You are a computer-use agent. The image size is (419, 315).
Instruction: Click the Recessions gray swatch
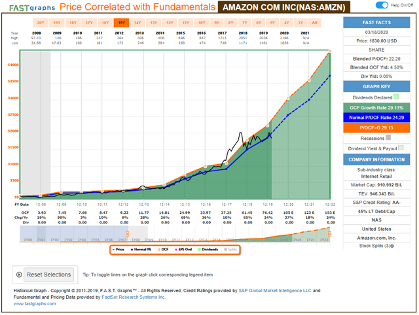pyautogui.click(x=388, y=138)
